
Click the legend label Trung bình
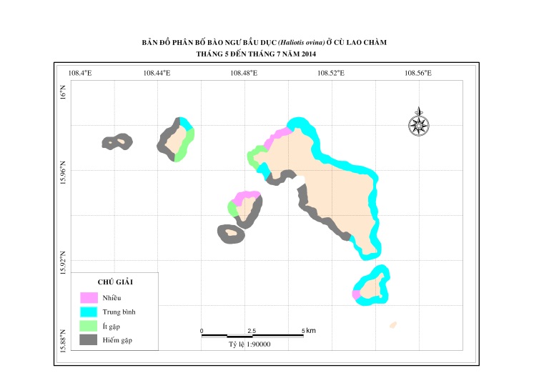119,312
